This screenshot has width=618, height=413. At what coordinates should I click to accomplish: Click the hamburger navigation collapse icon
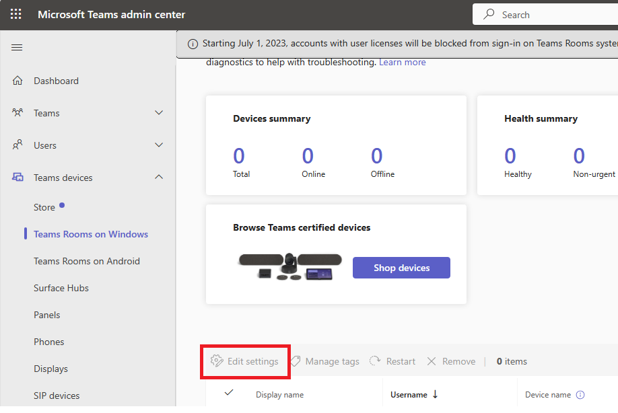click(x=17, y=47)
